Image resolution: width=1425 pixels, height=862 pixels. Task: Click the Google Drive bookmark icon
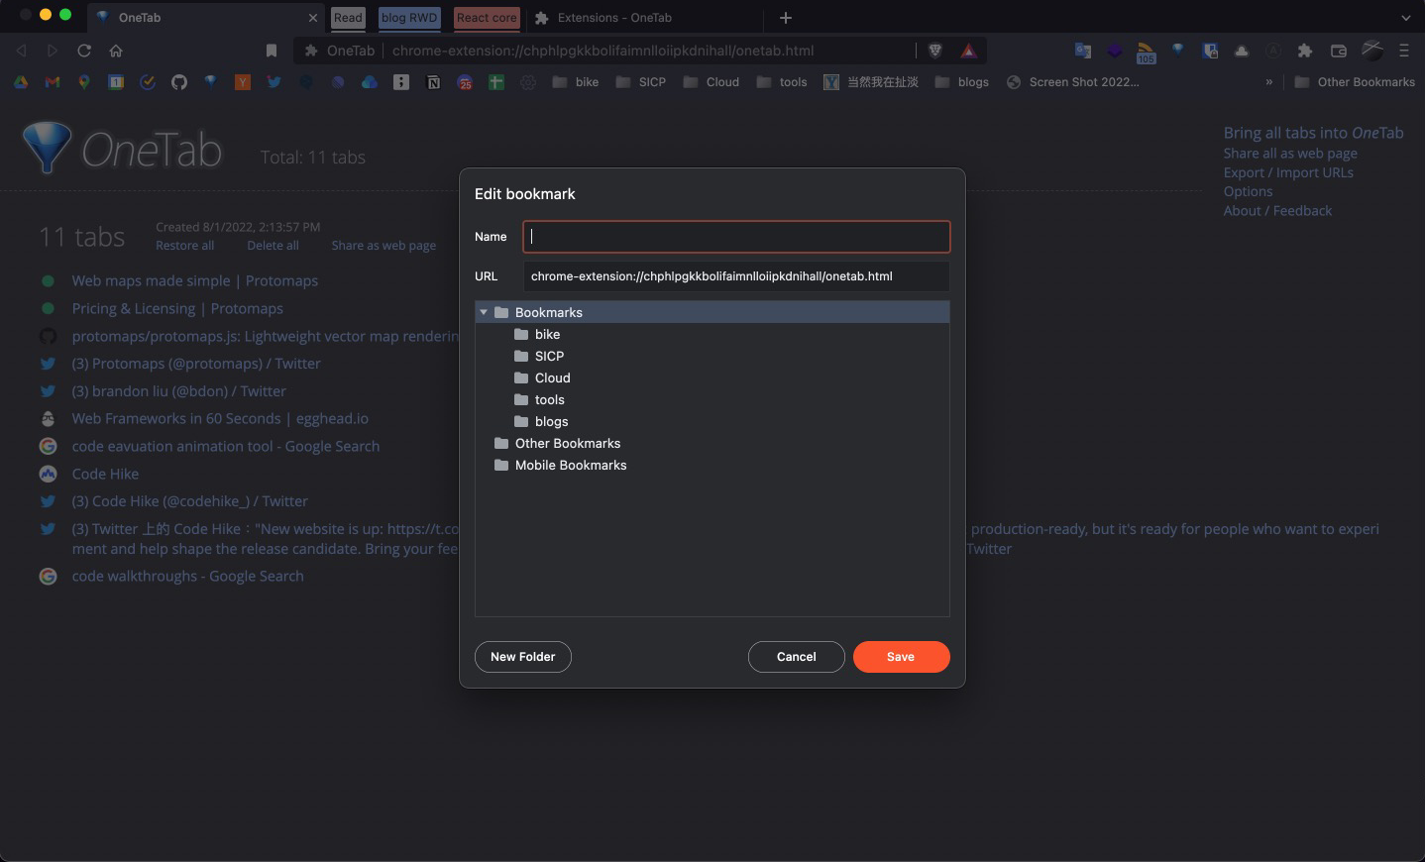pos(21,82)
